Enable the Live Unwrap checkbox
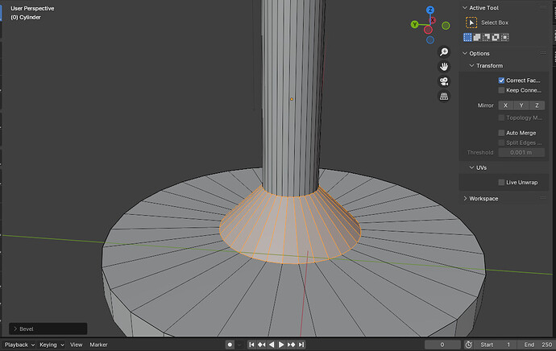The width and height of the screenshot is (556, 351). [501, 183]
